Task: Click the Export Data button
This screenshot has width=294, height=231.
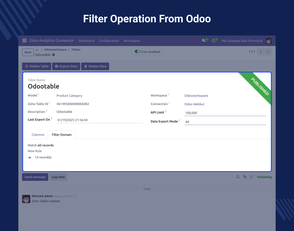Action: tap(66, 66)
